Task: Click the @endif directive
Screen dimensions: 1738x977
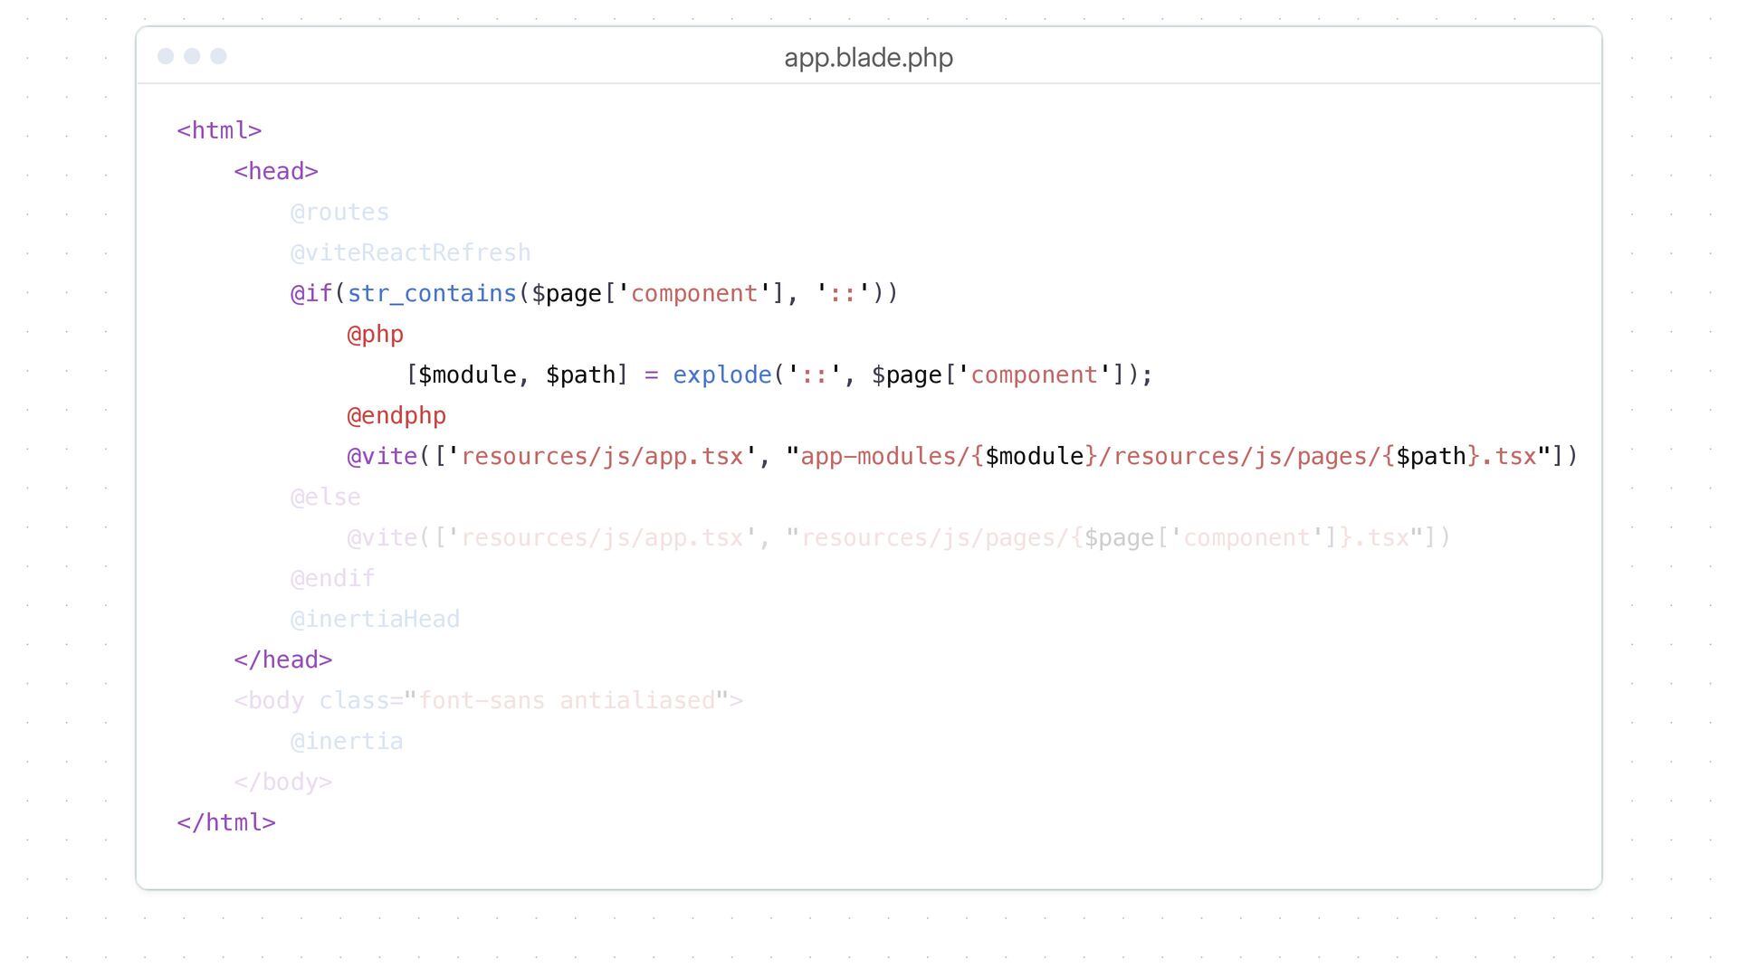Action: click(x=332, y=579)
